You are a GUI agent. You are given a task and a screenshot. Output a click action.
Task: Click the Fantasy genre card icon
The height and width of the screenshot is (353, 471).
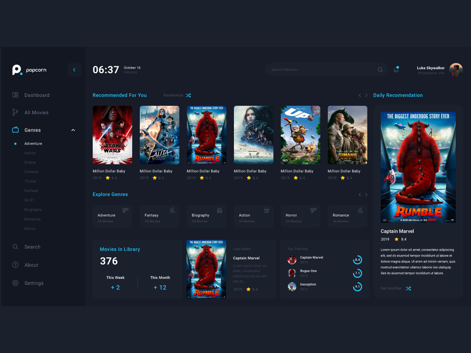click(x=172, y=210)
